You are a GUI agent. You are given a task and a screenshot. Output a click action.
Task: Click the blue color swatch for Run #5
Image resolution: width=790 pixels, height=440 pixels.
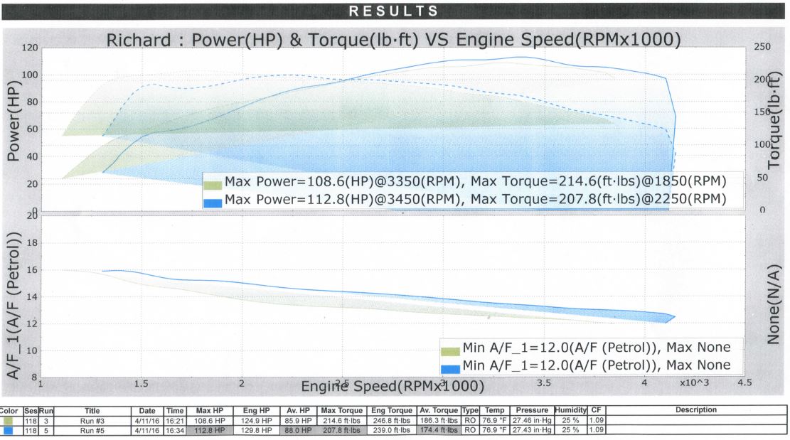(10, 430)
